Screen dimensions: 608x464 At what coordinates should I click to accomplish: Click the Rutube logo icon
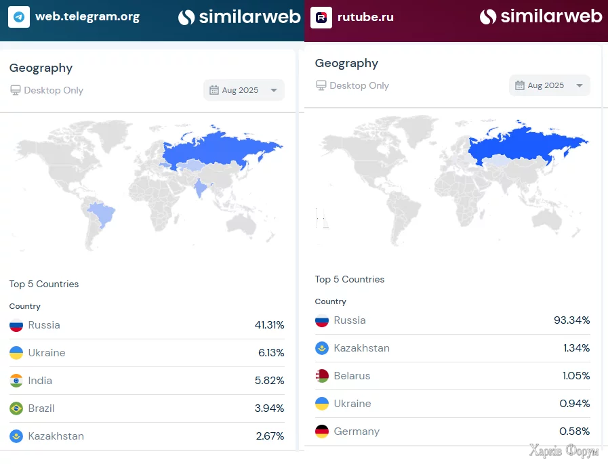[321, 17]
